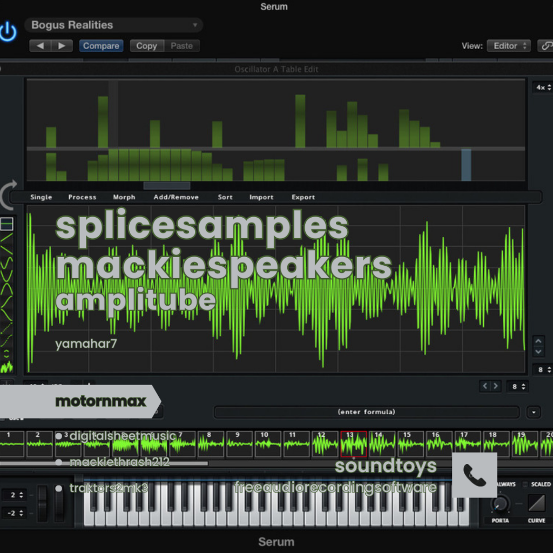Open the View Editor dropdown
553x553 pixels.
coord(509,46)
